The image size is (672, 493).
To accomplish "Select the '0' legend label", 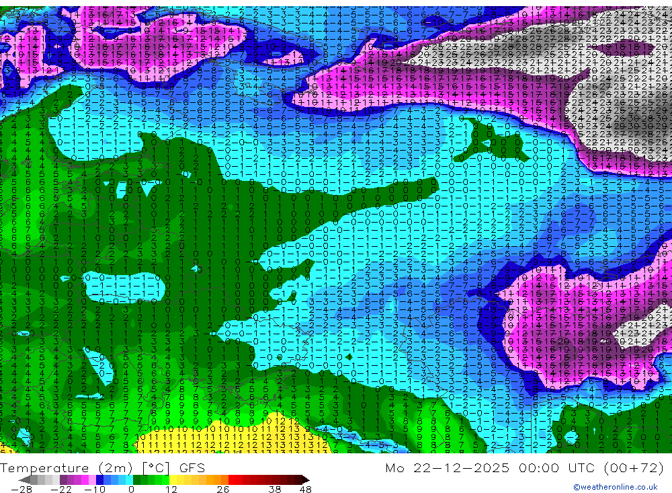I will [132, 489].
